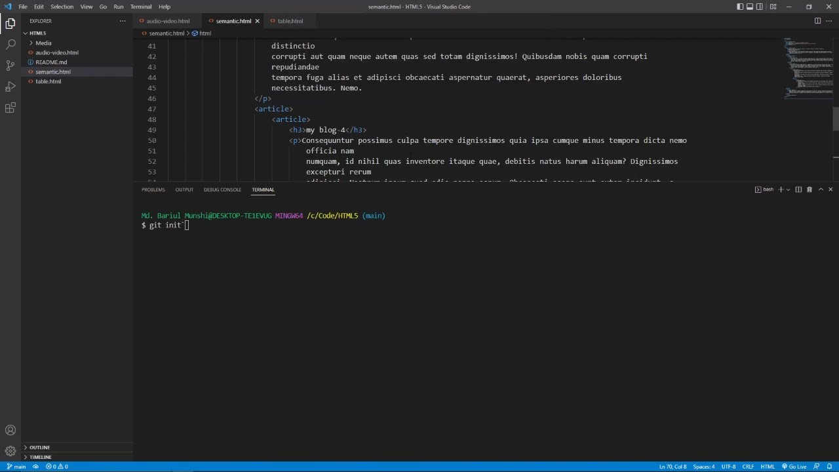Open README.md in explorer
Viewport: 839px width, 472px height.
point(51,62)
